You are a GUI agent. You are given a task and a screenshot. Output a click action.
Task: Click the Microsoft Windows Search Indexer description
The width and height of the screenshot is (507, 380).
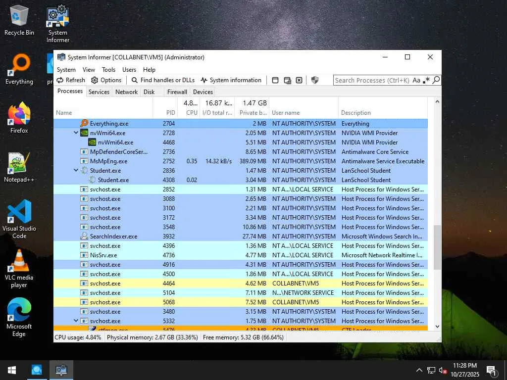382,236
